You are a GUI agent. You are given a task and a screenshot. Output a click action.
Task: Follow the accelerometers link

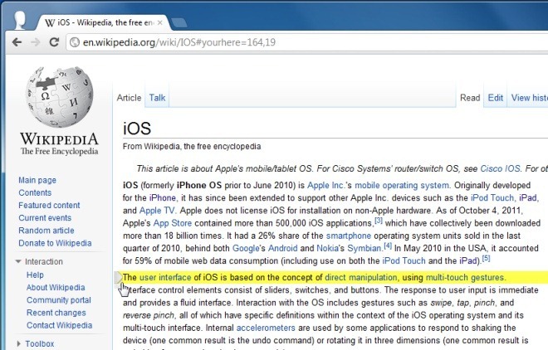click(x=266, y=328)
